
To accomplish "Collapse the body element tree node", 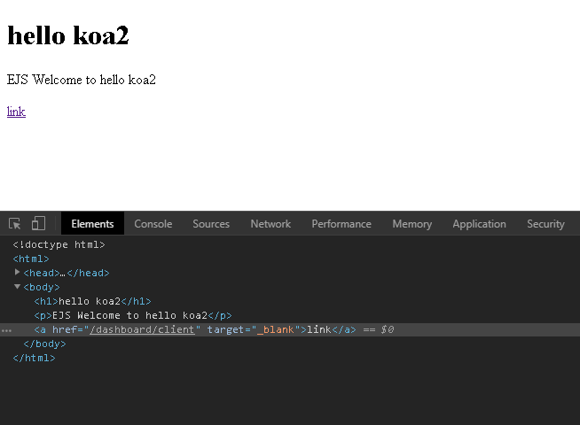I will point(17,287).
